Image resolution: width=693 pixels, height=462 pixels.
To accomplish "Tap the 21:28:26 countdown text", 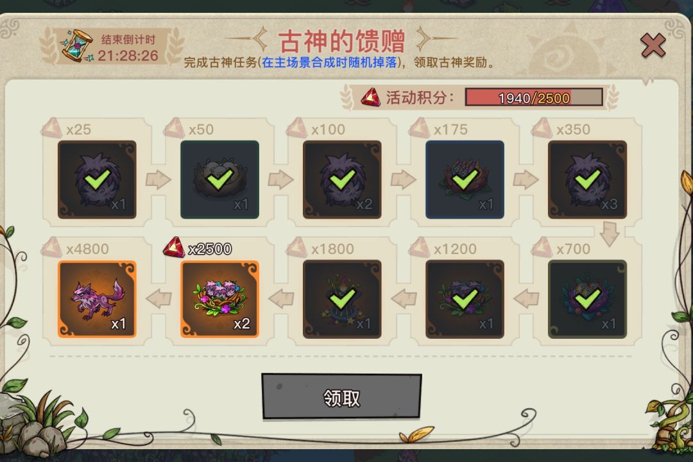I will tap(128, 56).
